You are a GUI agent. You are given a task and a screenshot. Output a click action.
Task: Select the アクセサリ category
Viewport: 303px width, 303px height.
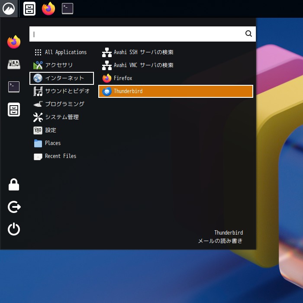coord(61,65)
